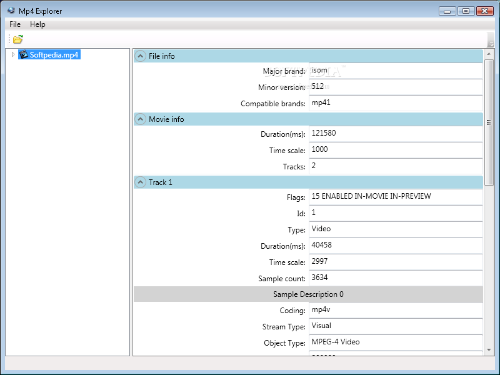Screen dimensions: 500x375
Task: Open the File menu
Action: click(x=15, y=24)
